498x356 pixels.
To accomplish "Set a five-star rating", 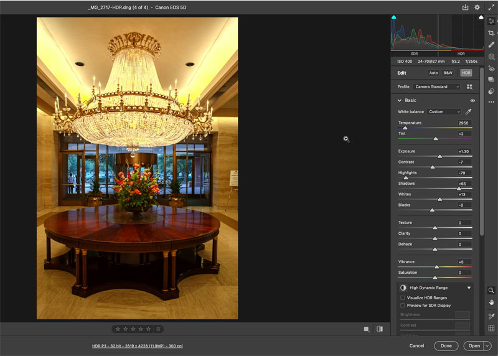I will point(148,329).
